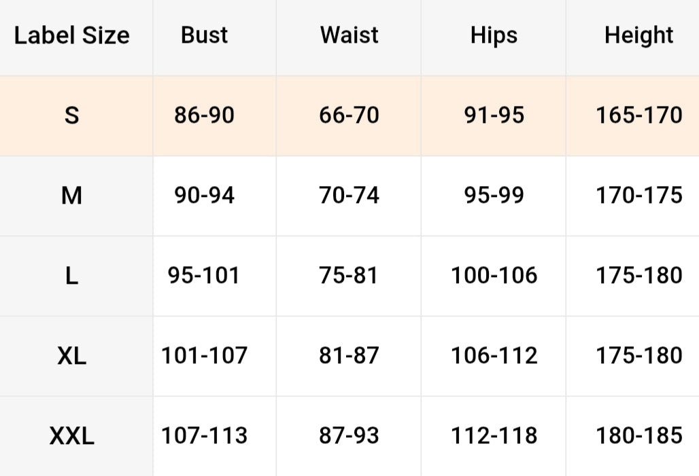Click the Height column header

tap(638, 35)
